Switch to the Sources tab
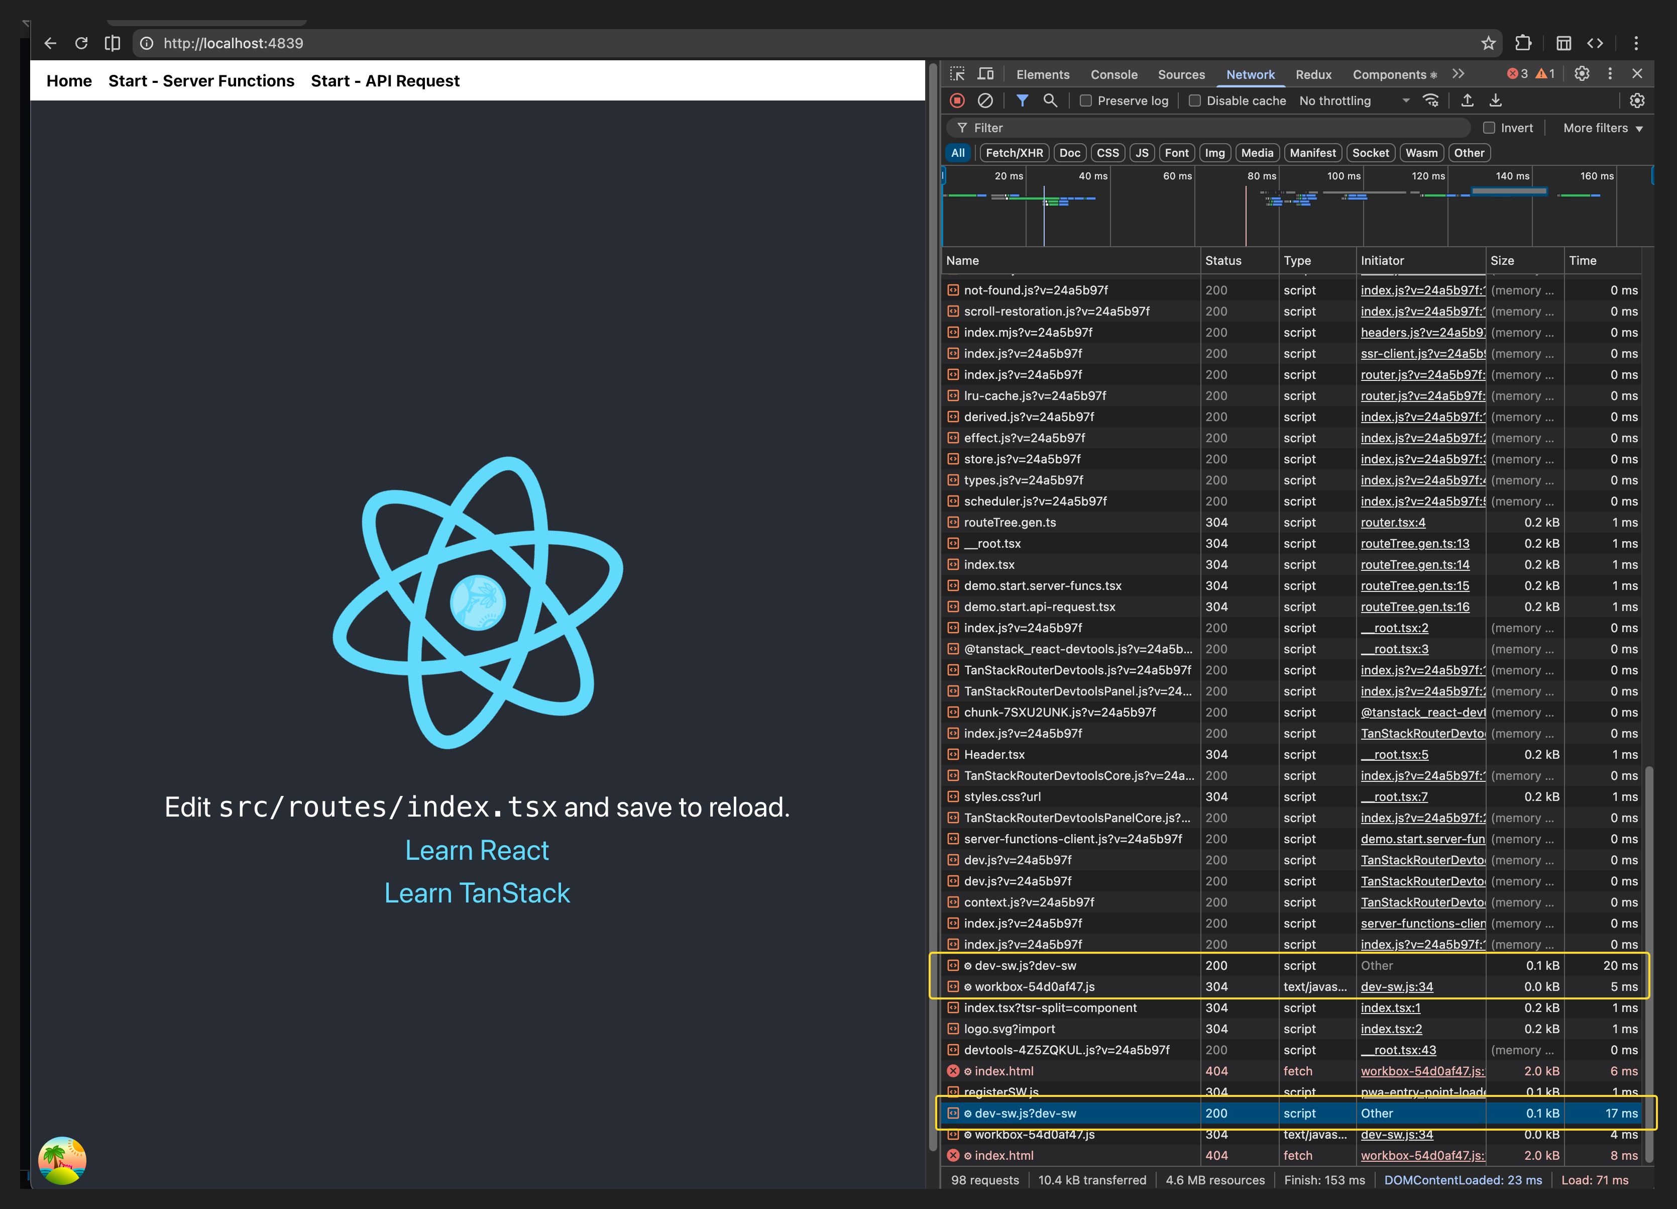This screenshot has width=1677, height=1209. coord(1181,74)
